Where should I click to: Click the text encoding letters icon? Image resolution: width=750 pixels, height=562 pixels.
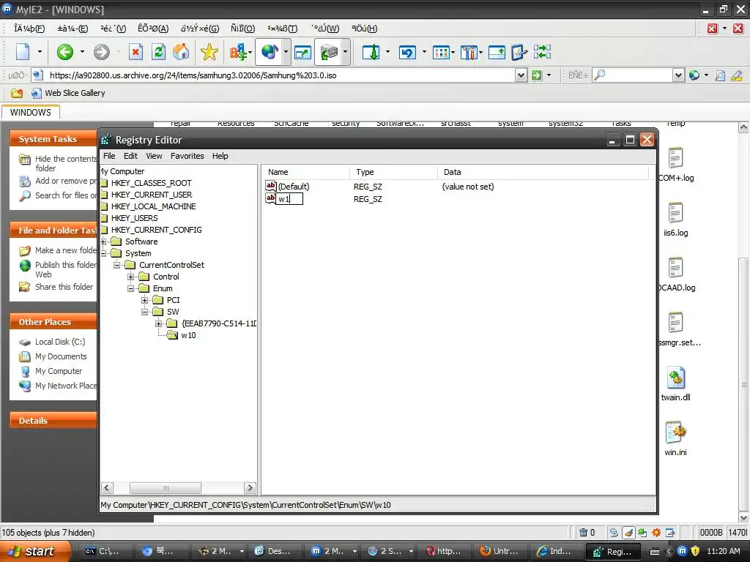(x=238, y=52)
